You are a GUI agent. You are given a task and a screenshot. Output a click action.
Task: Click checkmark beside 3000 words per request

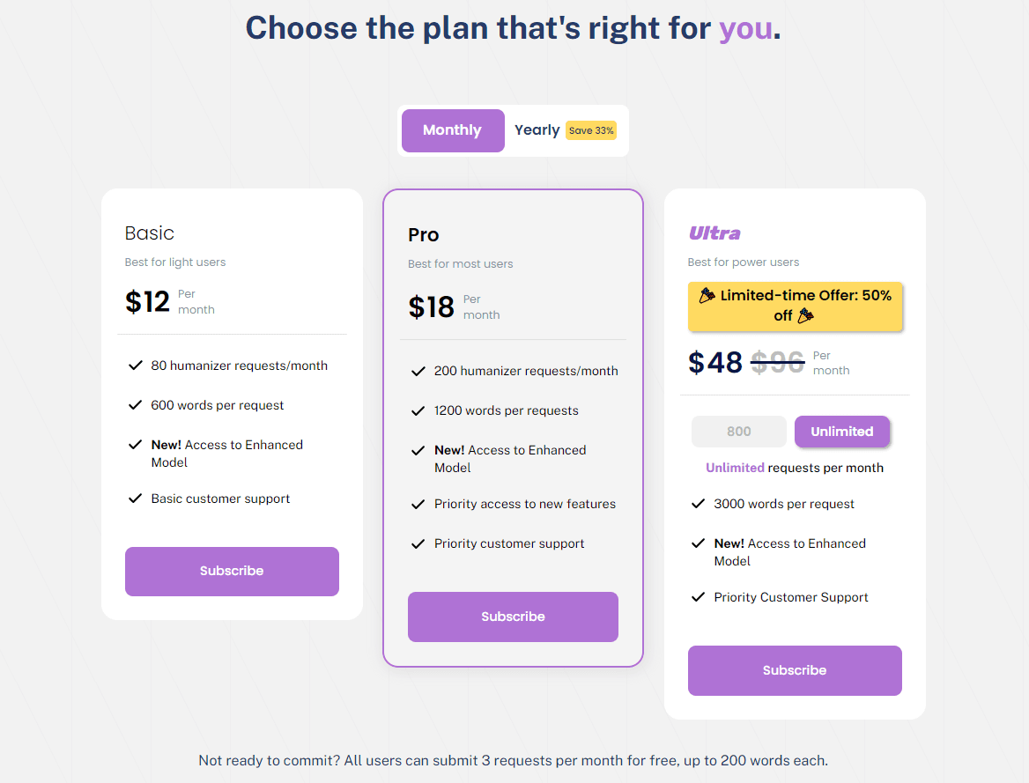[699, 504]
